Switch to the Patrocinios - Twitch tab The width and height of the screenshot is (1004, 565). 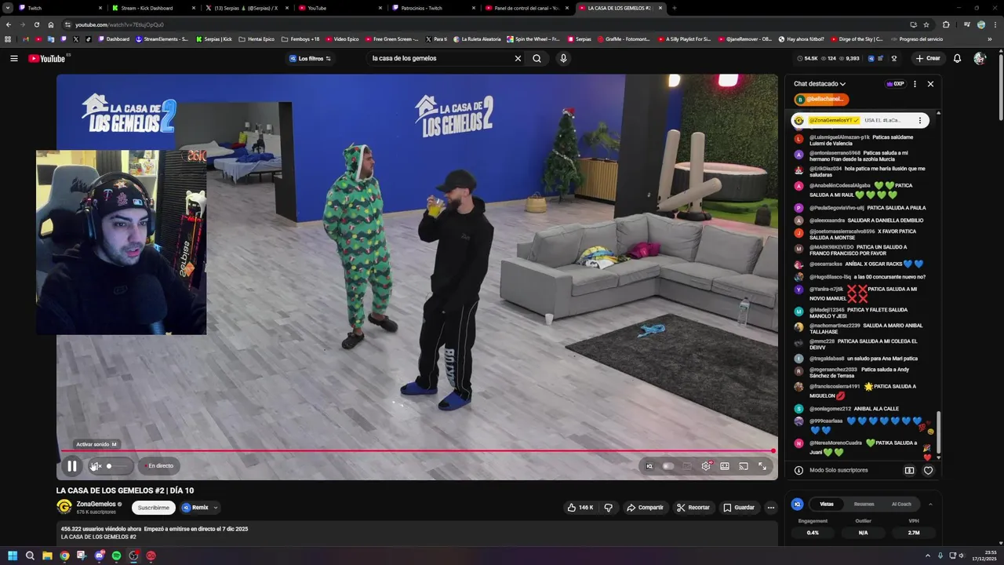433,8
